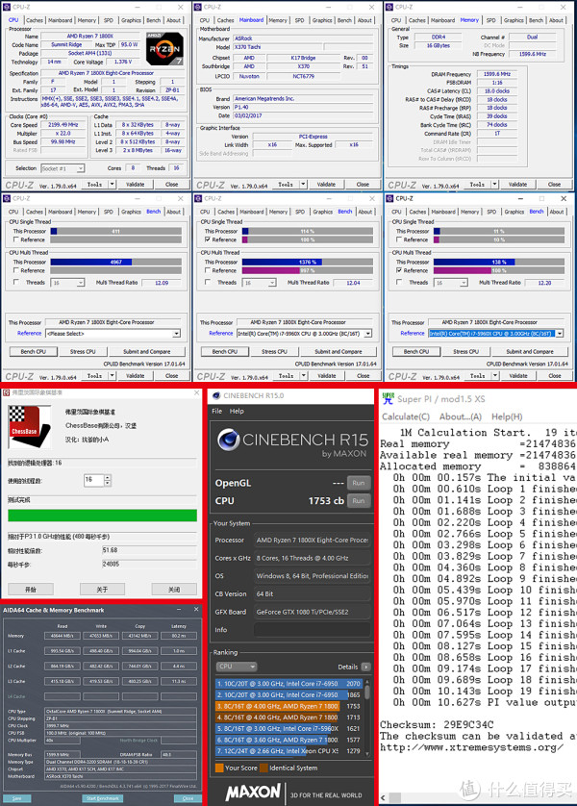Viewport: 577px width, 806px height.
Task: Click Stress CPU in the 1376 % bench window
Action: pyautogui.click(x=274, y=352)
